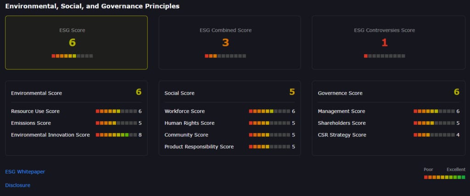The width and height of the screenshot is (470, 196).
Task: Select the ESG Combined Score card
Action: coord(229,43)
